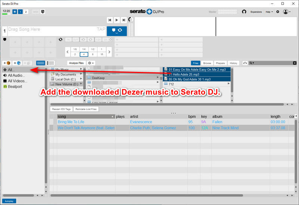Expand the Local Disk (C:) arrow
This screenshot has width=299, height=205.
coord(81,79)
